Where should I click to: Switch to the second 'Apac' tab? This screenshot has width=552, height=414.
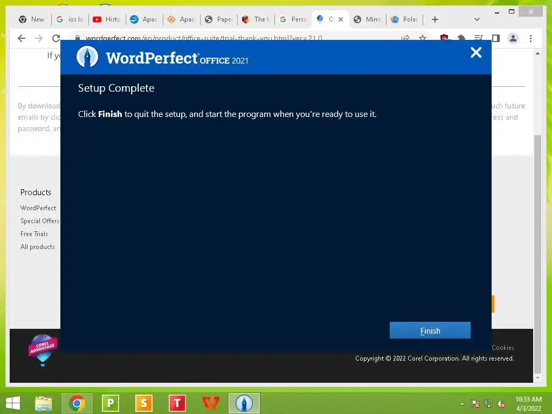tap(181, 19)
